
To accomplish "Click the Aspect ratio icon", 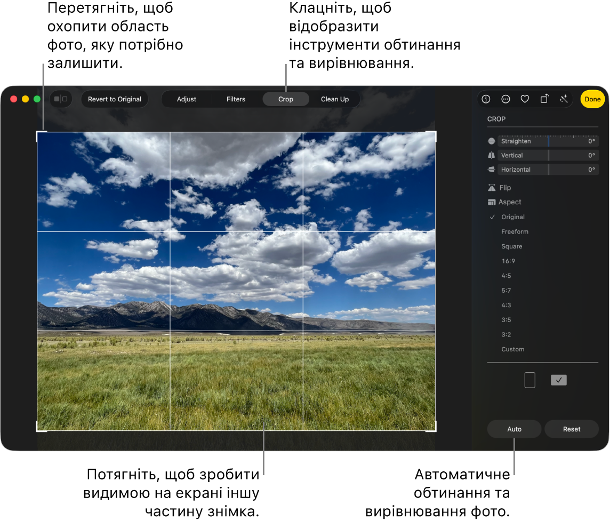I will (492, 202).
